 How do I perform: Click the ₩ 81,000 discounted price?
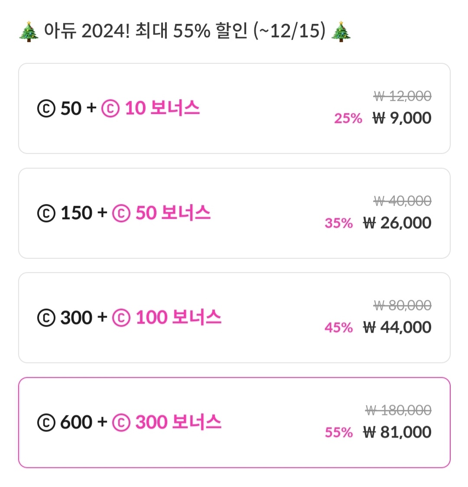(397, 432)
